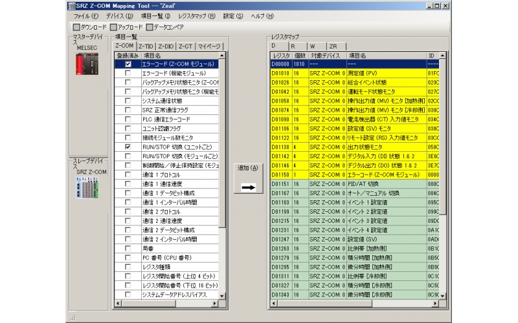Image resolution: width=518 pixels, height=323 pixels.
Task: Switch register map to W tab
Action: [317, 47]
